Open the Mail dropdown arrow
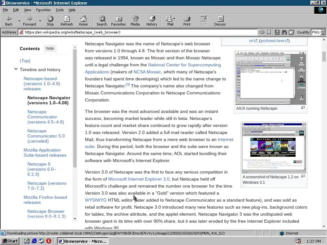 click(174, 19)
